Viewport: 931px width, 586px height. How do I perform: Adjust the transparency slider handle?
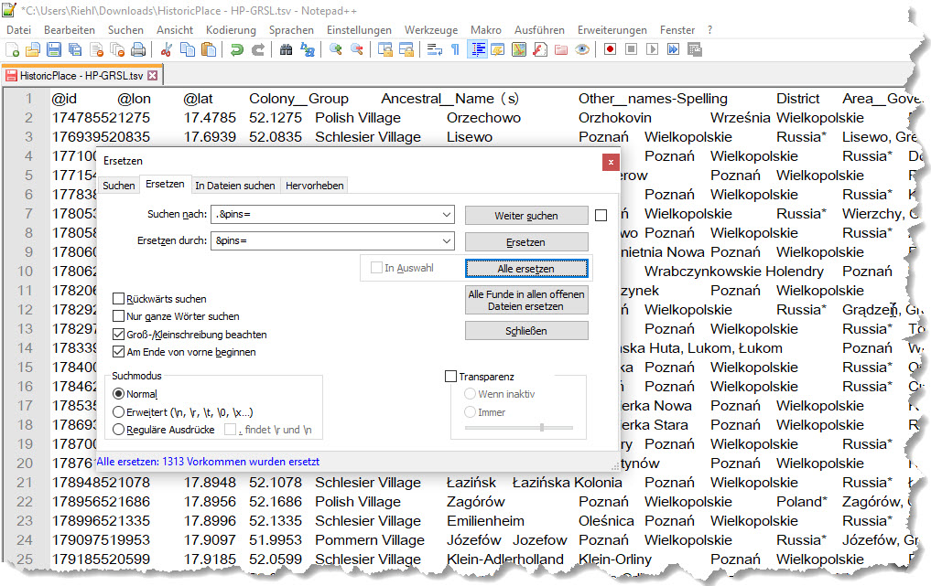tap(542, 427)
